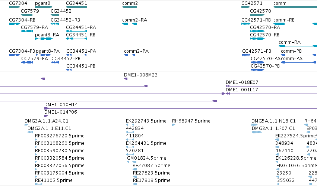
Task: Select BAC clone DME1-010H14
Action: click(181, 109)
